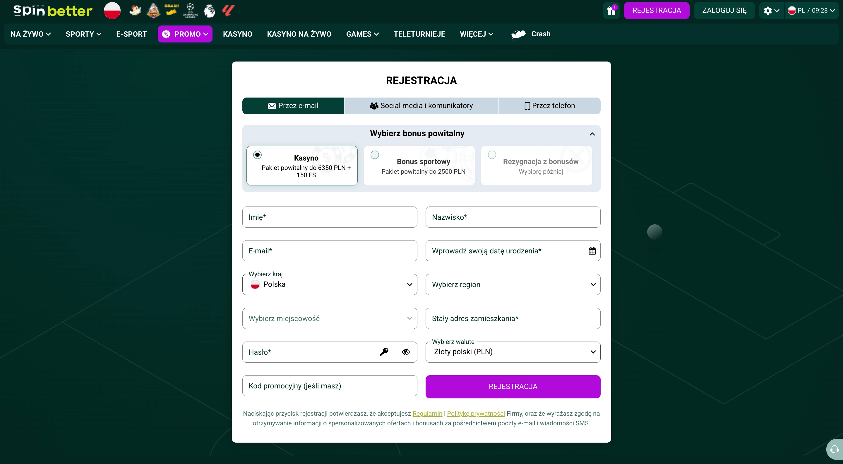Open Crash game in navigation bar
This screenshot has height=464, width=843.
click(x=531, y=34)
